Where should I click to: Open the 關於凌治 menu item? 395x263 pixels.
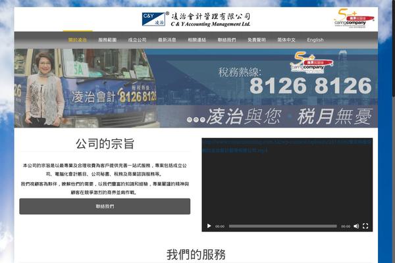[78, 39]
